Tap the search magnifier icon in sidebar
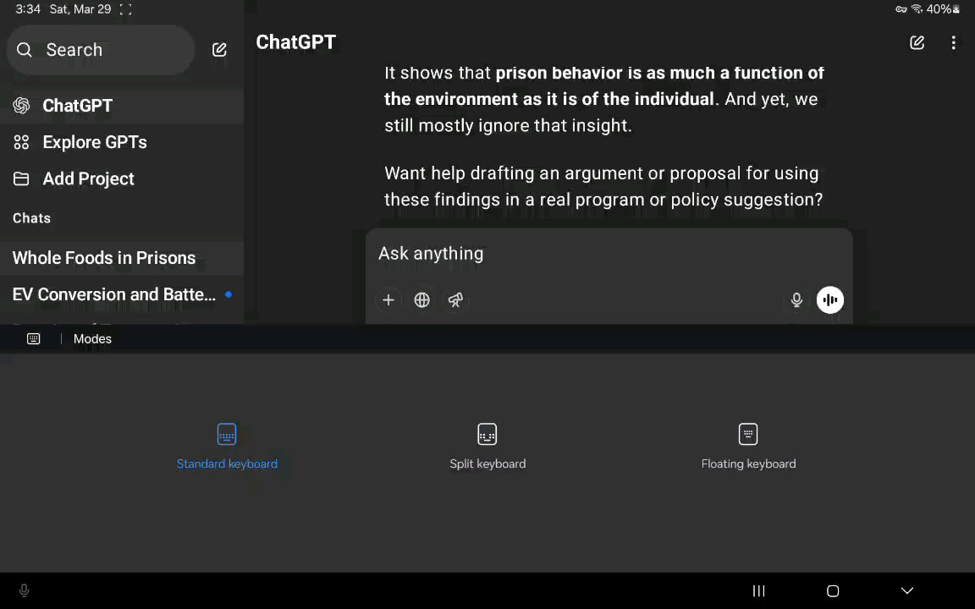 pyautogui.click(x=25, y=50)
